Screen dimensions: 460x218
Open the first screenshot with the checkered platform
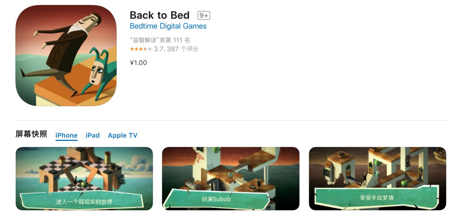tap(84, 178)
